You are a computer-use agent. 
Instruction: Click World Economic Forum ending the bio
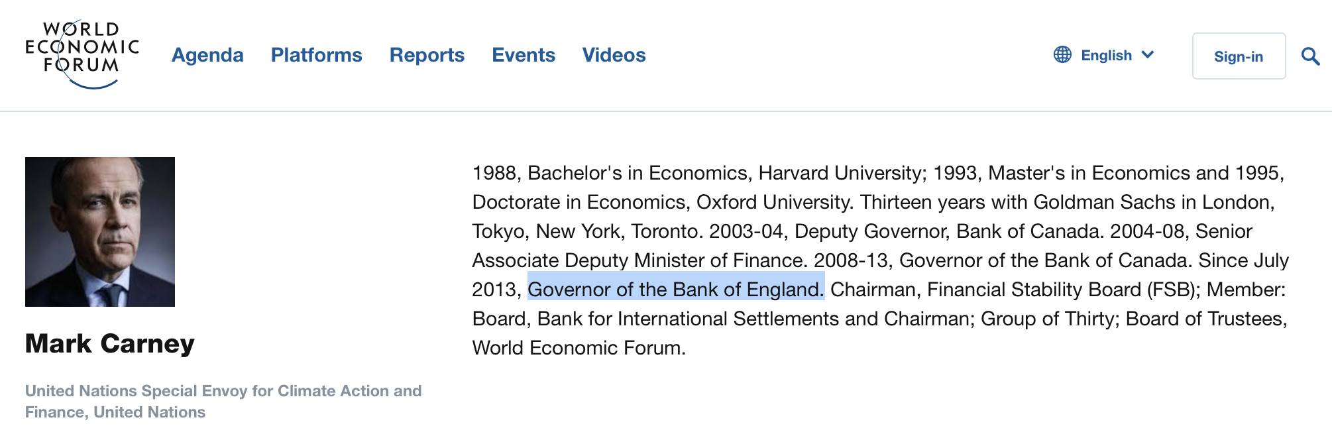click(x=579, y=348)
